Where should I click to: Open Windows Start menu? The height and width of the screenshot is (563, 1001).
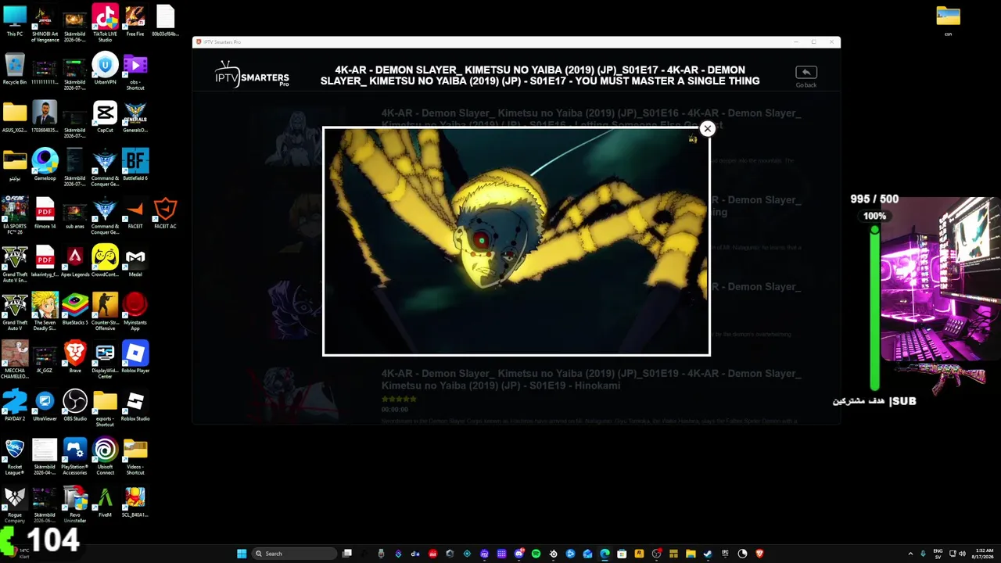point(242,554)
